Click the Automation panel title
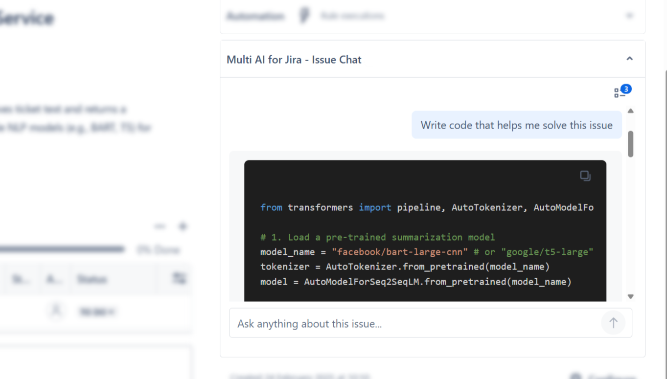 255,16
